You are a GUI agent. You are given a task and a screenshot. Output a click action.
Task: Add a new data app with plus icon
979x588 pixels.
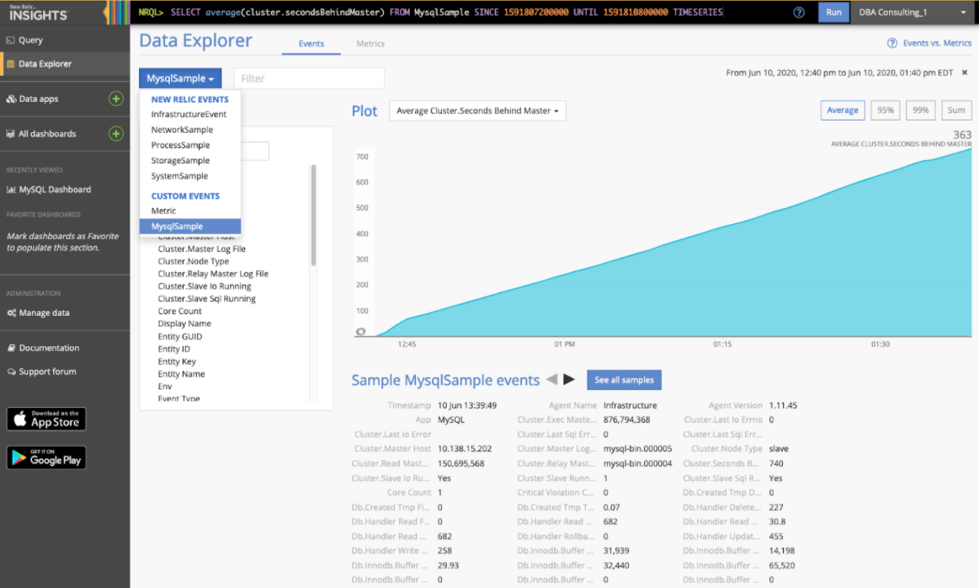tap(116, 99)
